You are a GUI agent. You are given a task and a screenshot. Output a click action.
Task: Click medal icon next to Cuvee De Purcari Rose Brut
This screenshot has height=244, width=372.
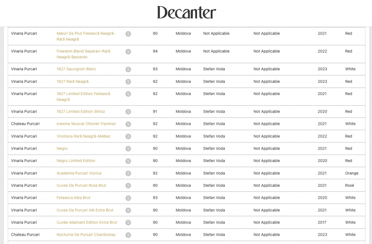point(128,186)
